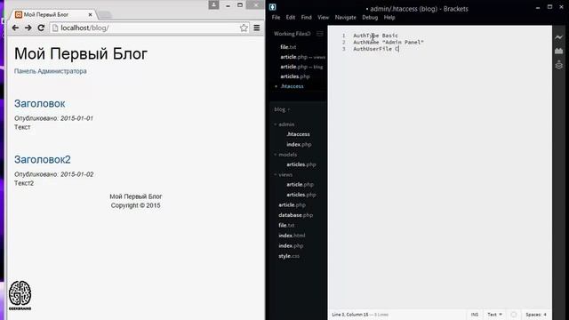Toggle INS insert mode in status bar
This screenshot has width=569, height=320.
click(x=474, y=315)
